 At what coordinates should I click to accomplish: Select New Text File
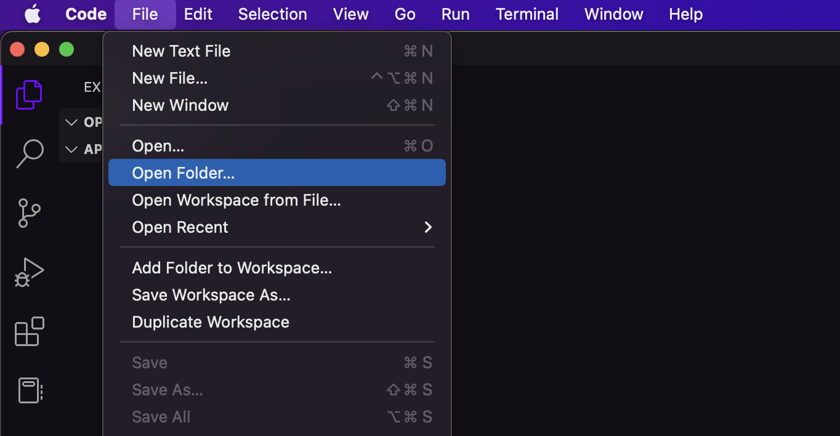[180, 50]
